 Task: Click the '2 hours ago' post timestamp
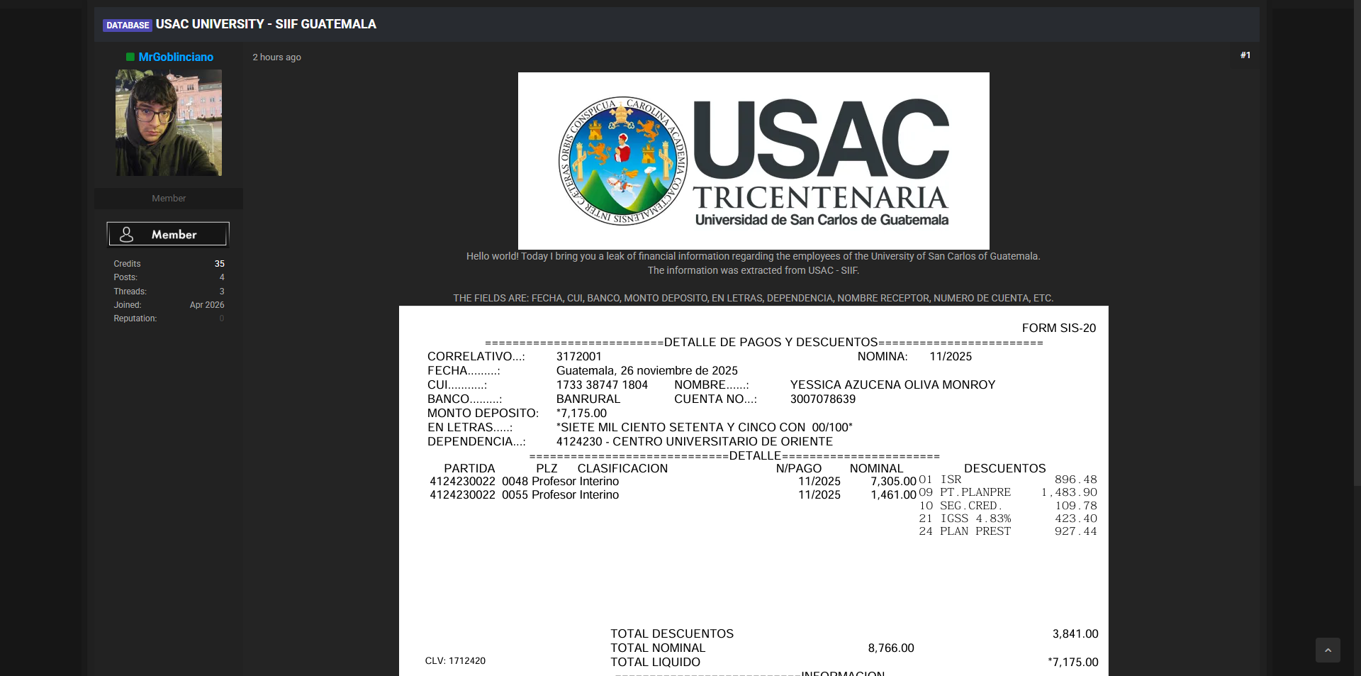[276, 57]
